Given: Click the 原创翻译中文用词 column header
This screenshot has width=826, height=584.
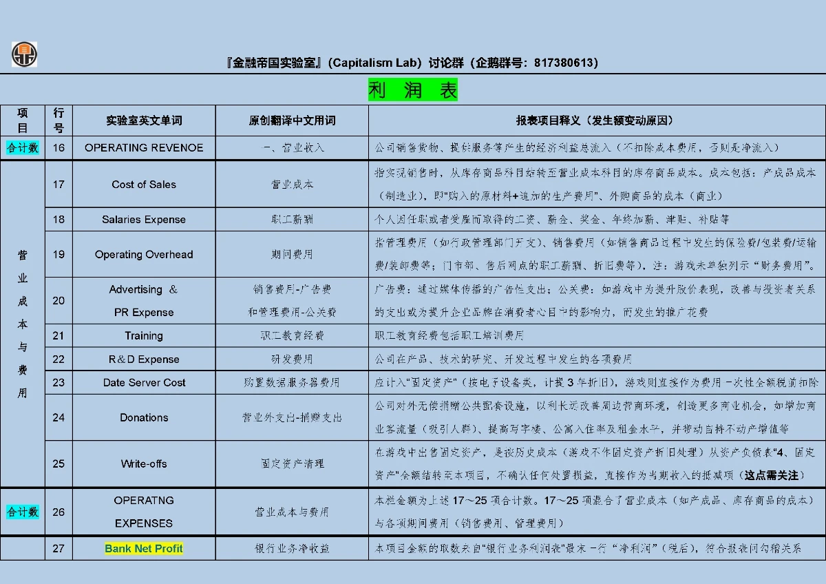Looking at the screenshot, I should [x=292, y=121].
